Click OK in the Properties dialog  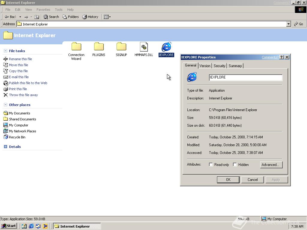tap(228, 180)
